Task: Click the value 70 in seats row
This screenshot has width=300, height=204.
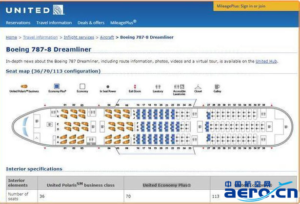Action: 128,196
